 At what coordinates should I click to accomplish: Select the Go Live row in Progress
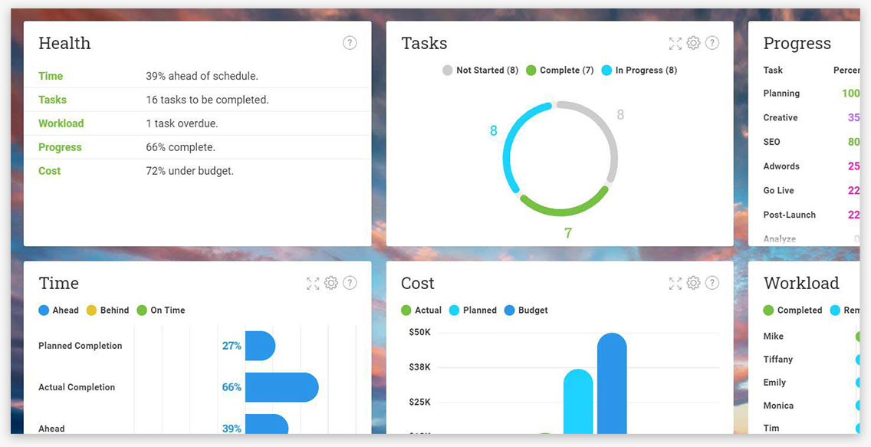click(x=811, y=190)
